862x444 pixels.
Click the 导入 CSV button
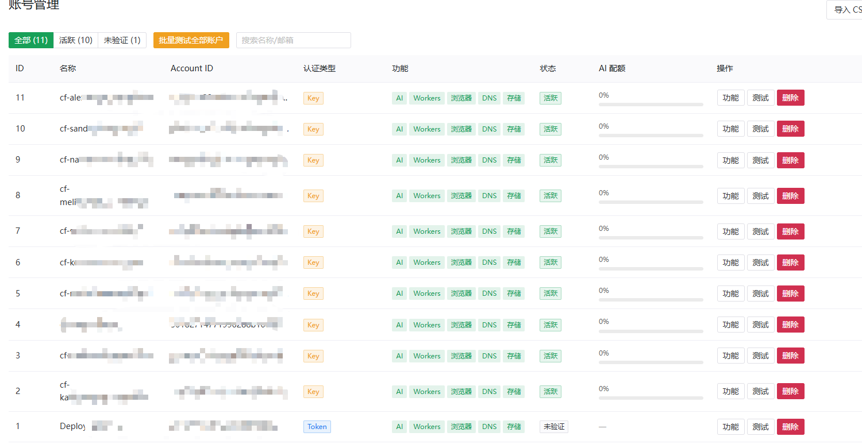(844, 10)
